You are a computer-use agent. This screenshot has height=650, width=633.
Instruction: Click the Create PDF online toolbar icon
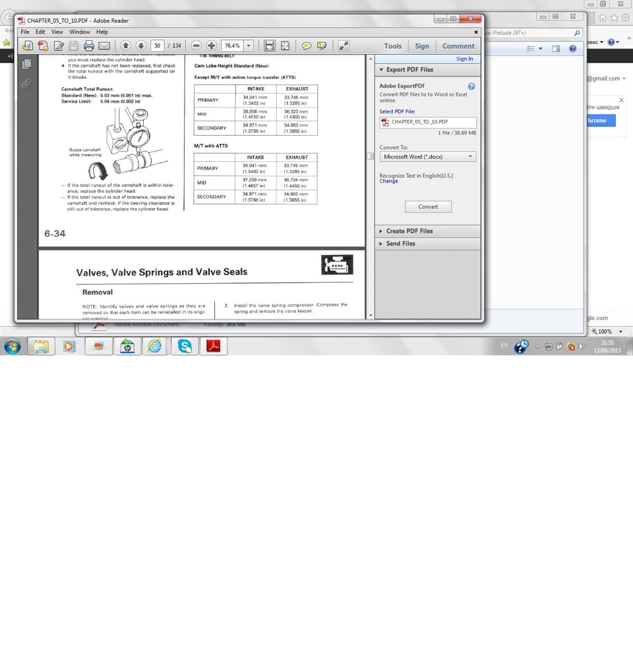point(43,45)
